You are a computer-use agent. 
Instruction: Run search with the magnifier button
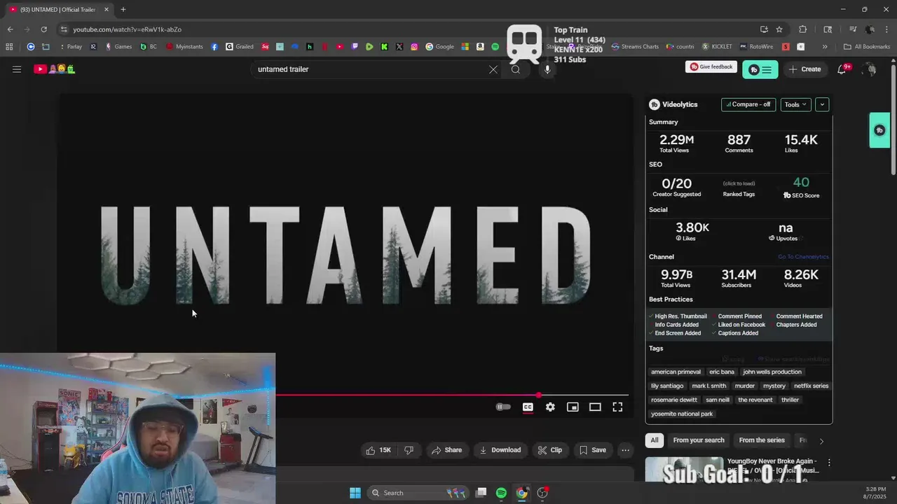516,69
